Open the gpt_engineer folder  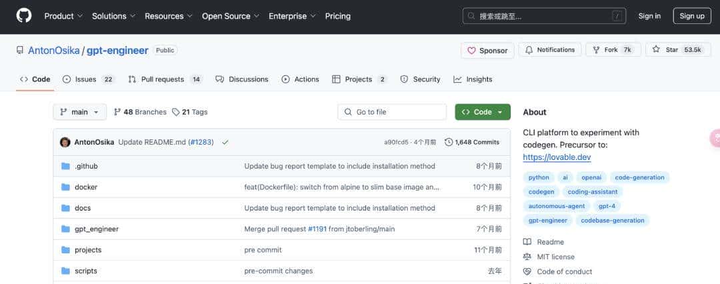pyautogui.click(x=97, y=229)
